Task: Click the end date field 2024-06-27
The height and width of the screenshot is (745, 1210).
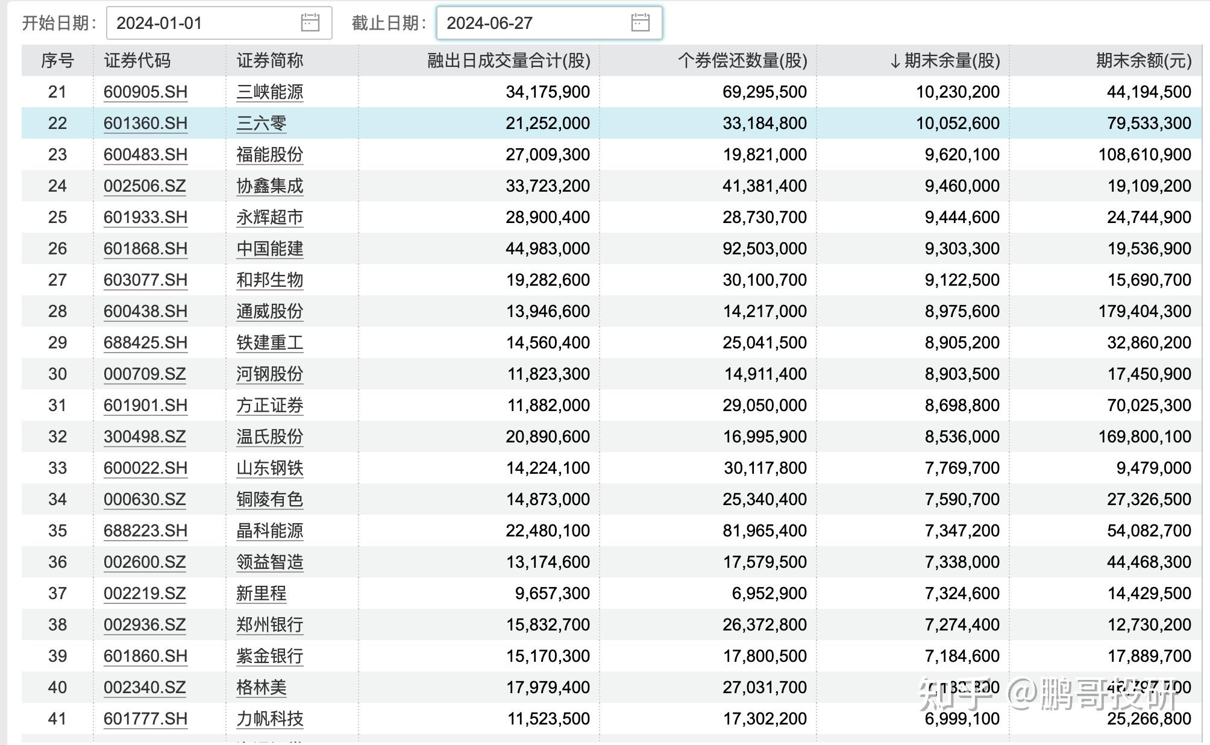Action: coord(550,23)
